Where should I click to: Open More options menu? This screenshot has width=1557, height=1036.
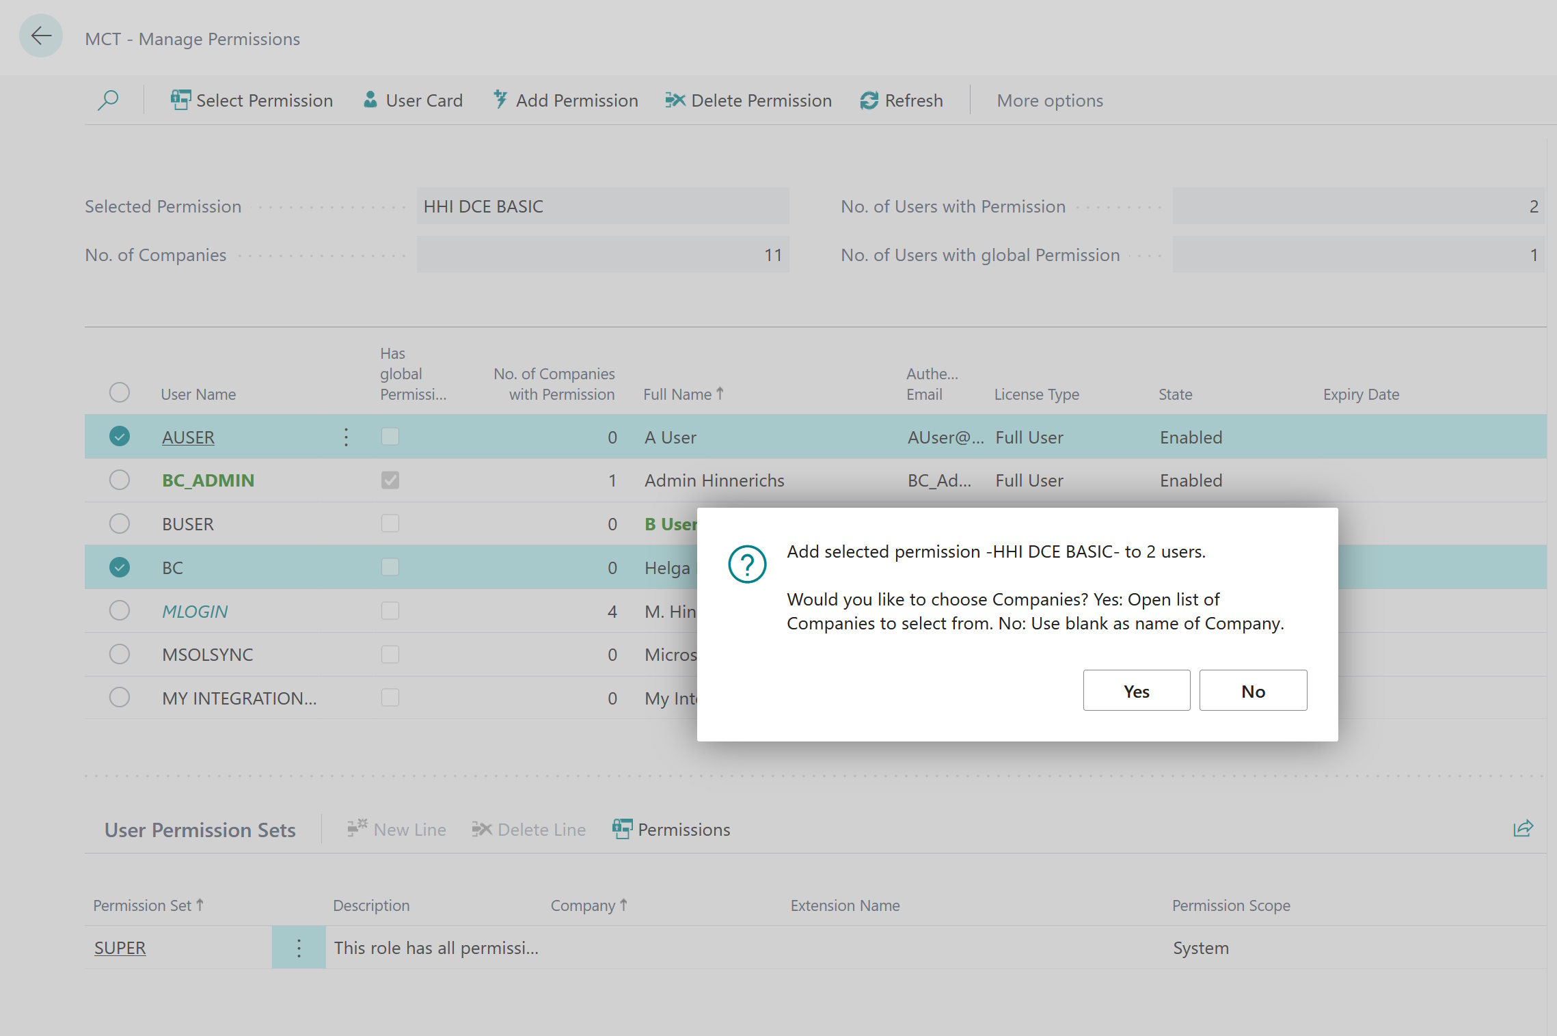click(x=1050, y=100)
